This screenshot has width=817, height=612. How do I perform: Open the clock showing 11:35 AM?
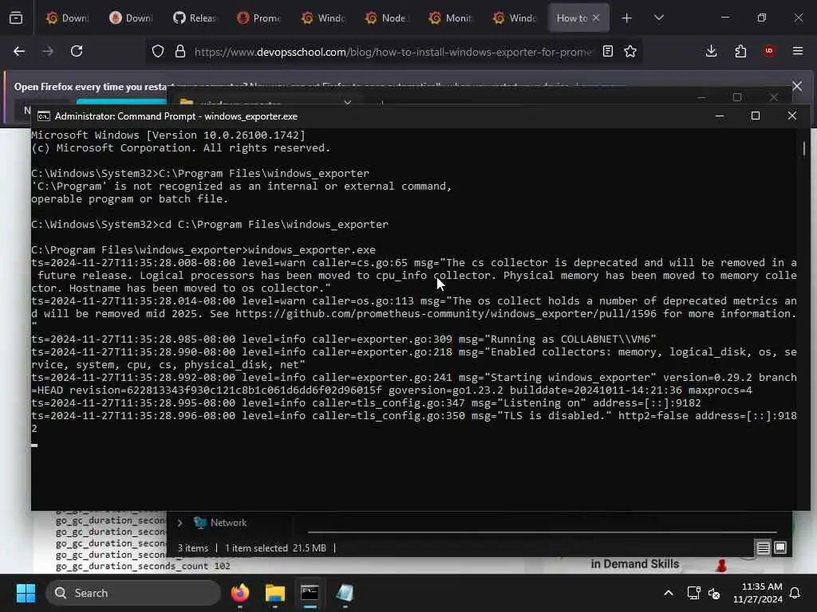point(758,593)
